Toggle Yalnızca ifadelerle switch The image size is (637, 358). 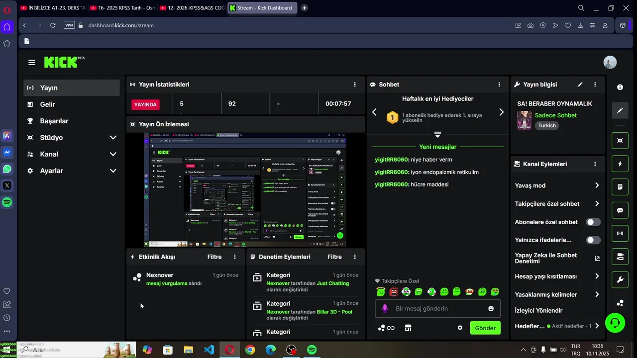point(593,240)
